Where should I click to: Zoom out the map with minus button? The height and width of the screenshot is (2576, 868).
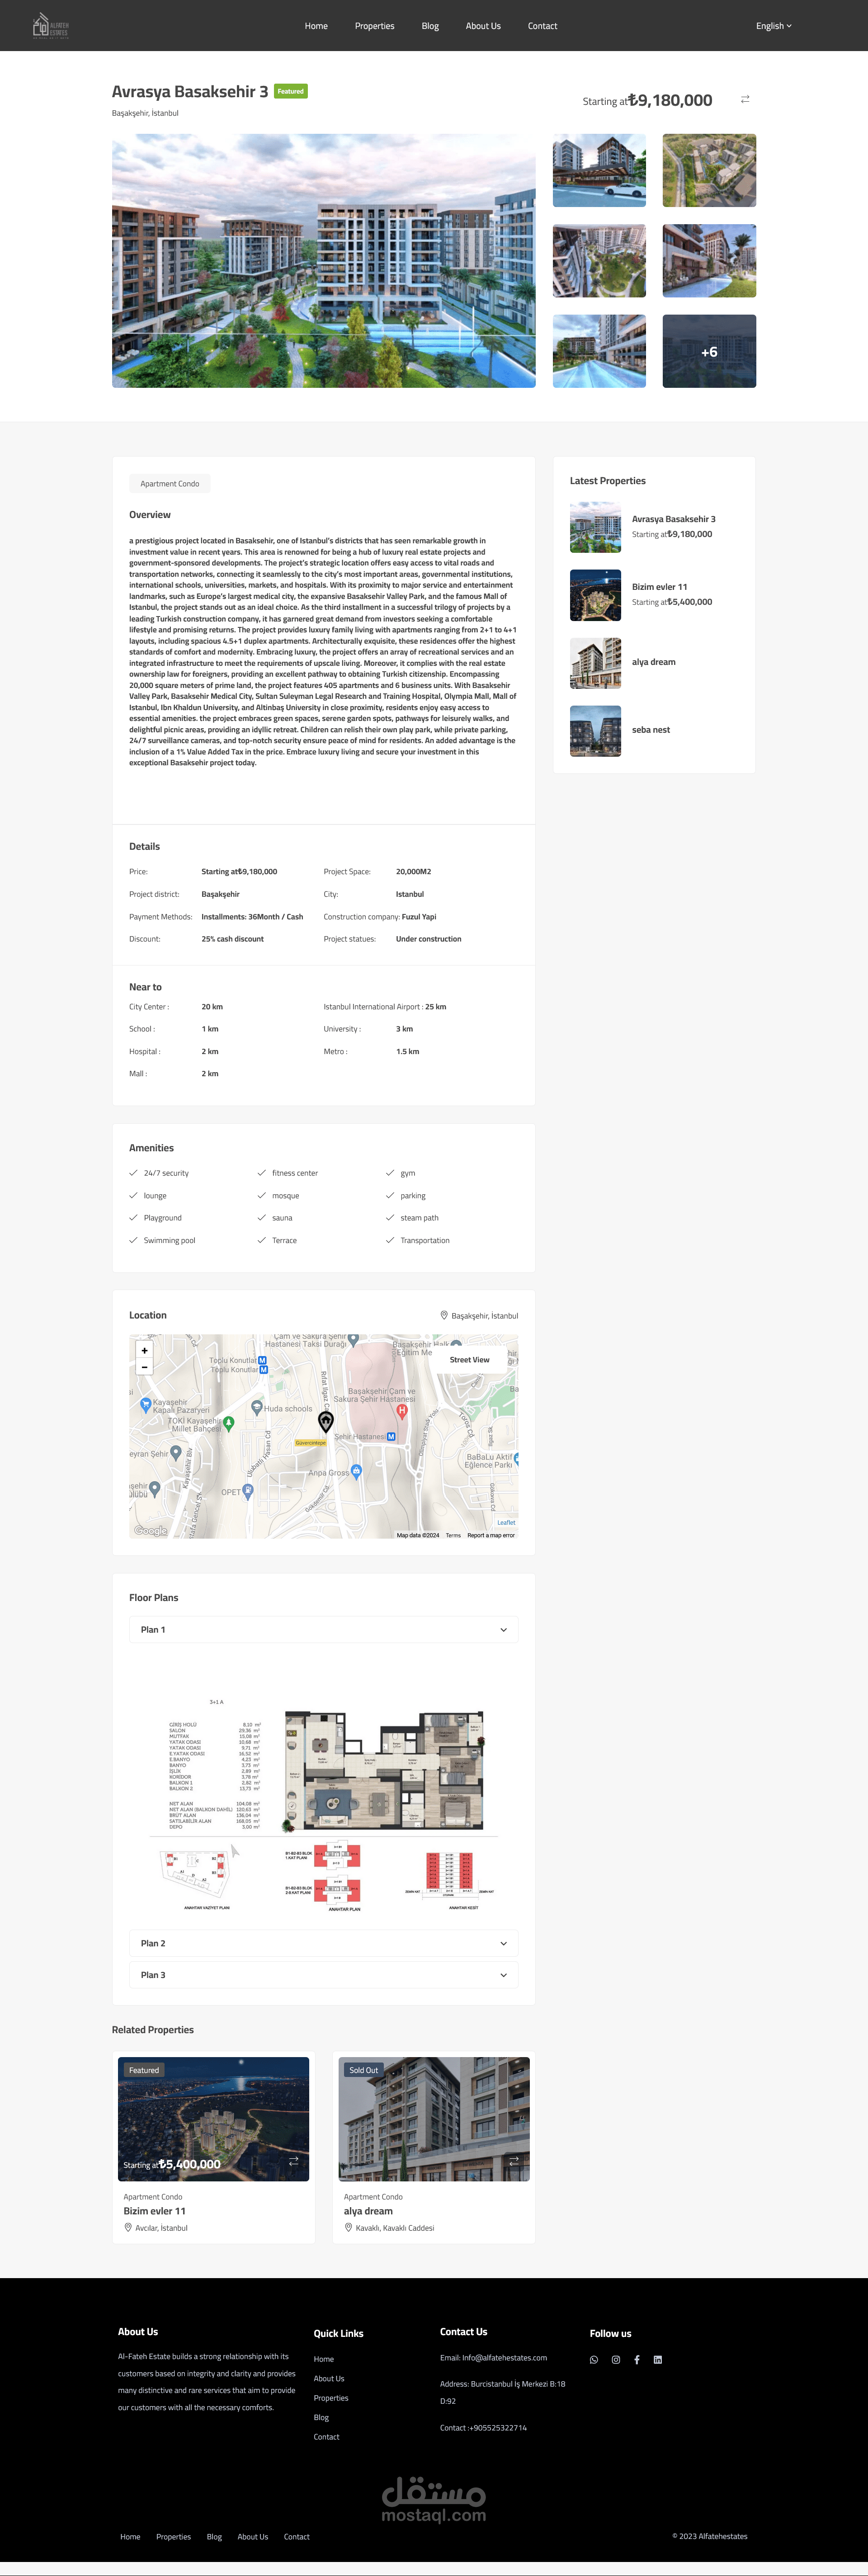(x=145, y=1367)
